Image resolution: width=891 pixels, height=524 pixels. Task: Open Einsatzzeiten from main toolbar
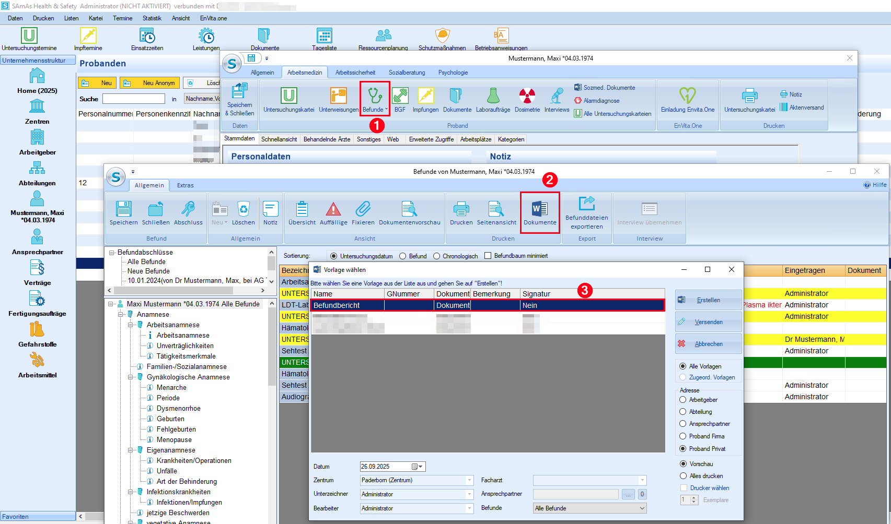pyautogui.click(x=147, y=39)
